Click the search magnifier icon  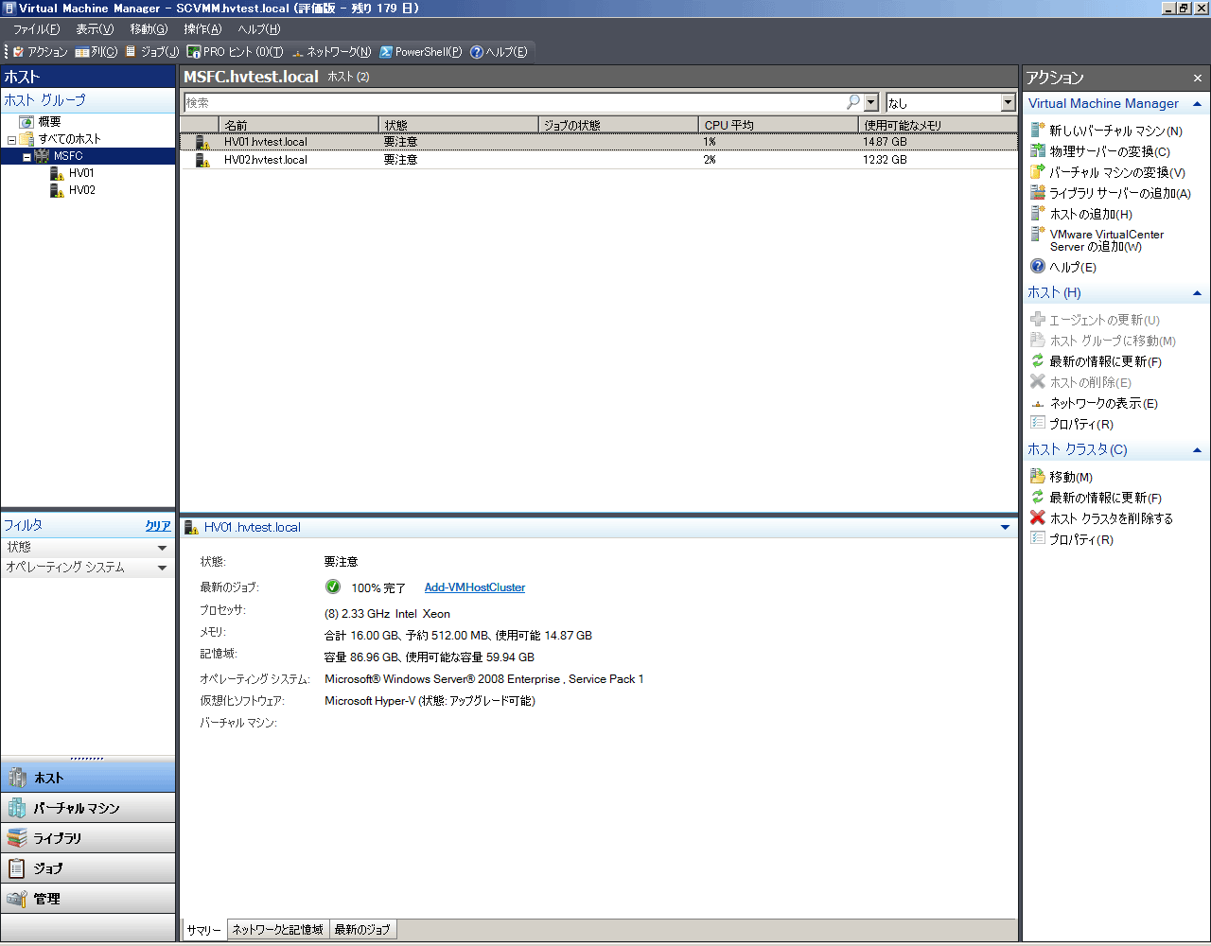click(x=853, y=102)
